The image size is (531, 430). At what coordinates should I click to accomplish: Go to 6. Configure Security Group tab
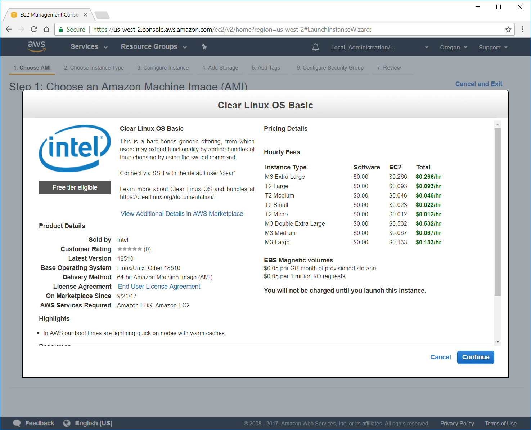click(330, 68)
